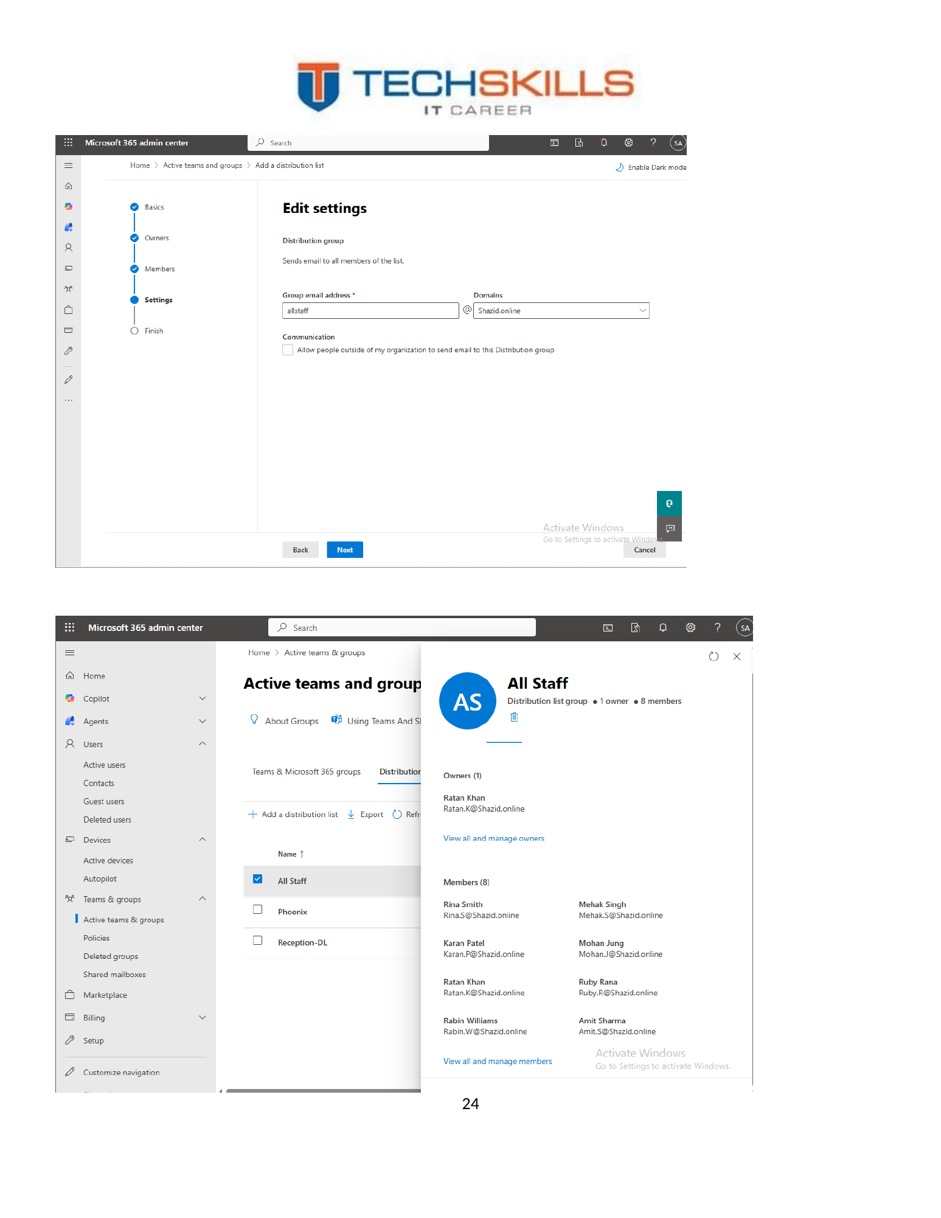The image size is (941, 1218).
Task: Open SA account avatar in Active teams window
Action: tap(745, 628)
